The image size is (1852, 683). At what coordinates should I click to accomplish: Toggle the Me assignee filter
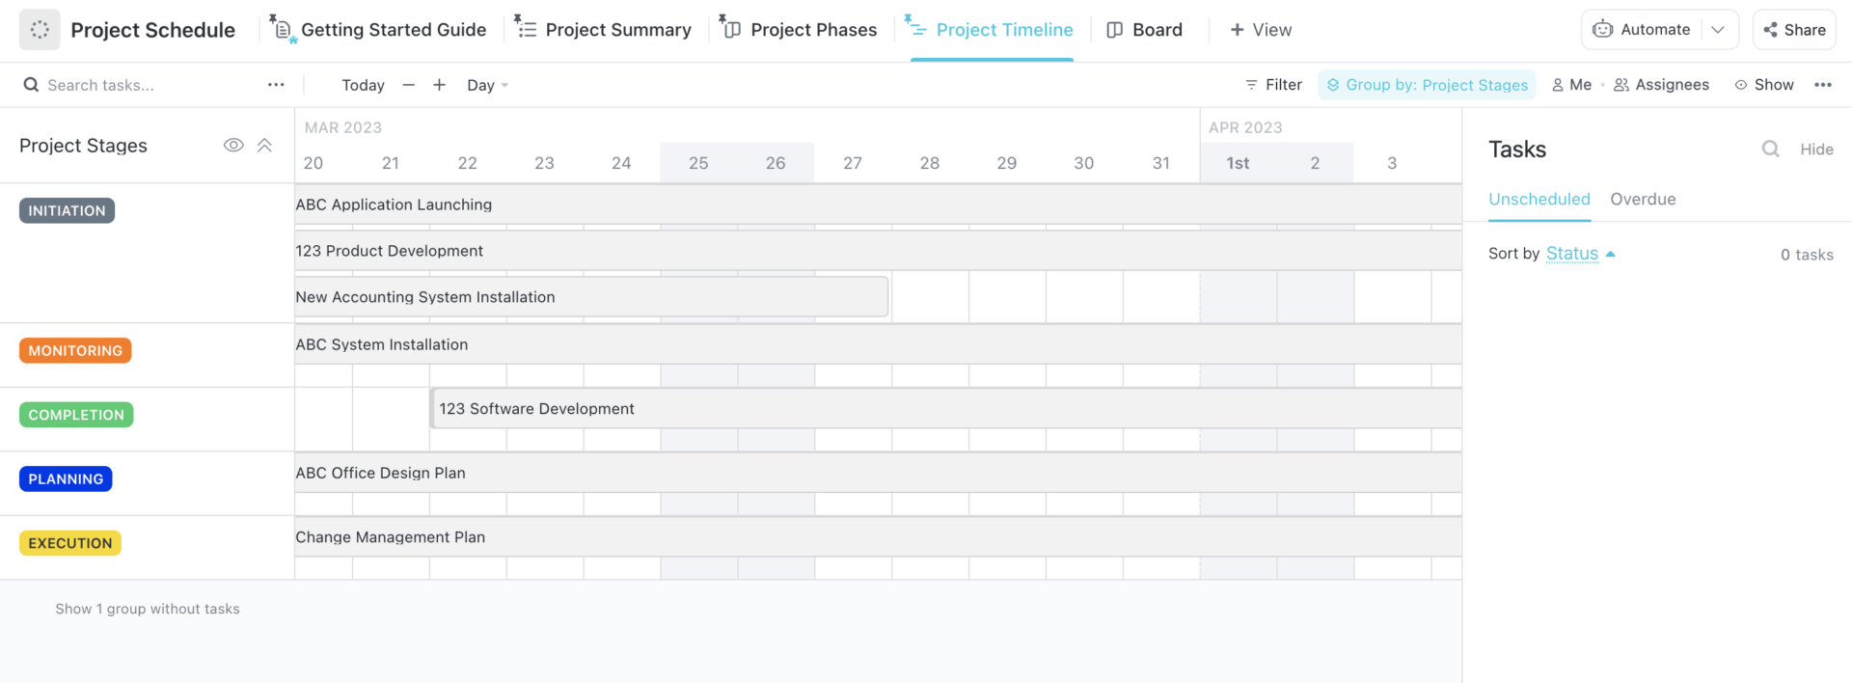click(1571, 85)
